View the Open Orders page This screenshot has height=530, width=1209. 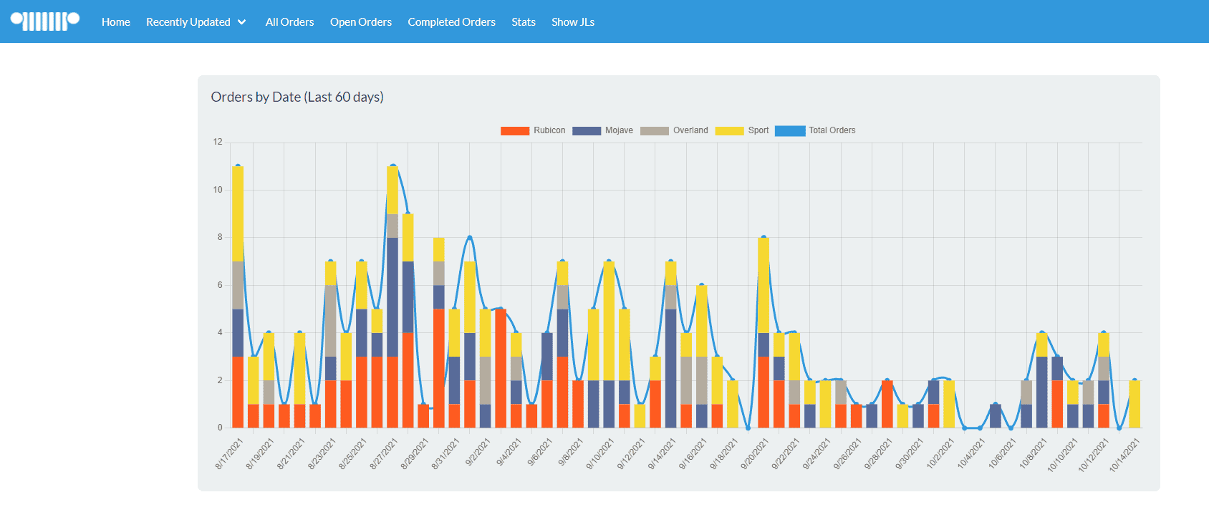point(361,22)
